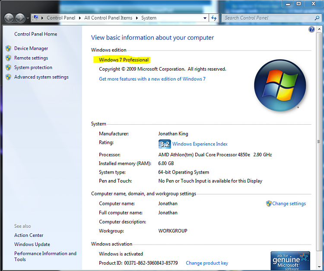
Task: Click the shield icon beside Remote settings
Action: 9,58
